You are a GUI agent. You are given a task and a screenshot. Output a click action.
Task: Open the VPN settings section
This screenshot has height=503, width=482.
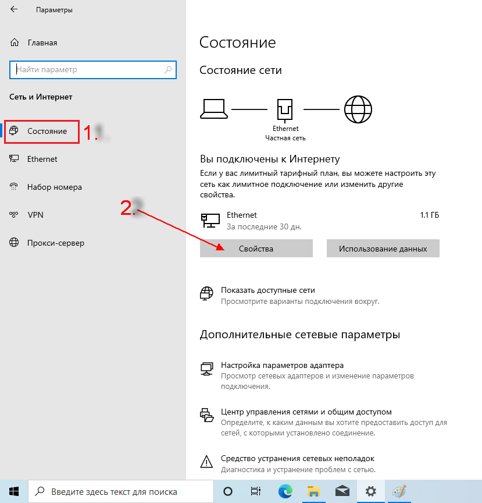coord(35,215)
